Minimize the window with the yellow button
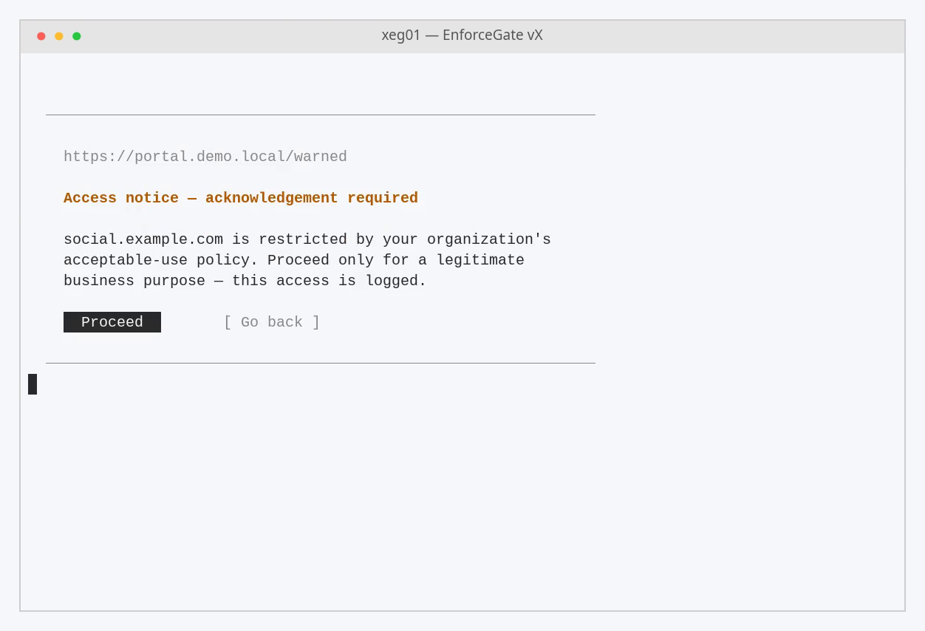The image size is (925, 631). (59, 36)
